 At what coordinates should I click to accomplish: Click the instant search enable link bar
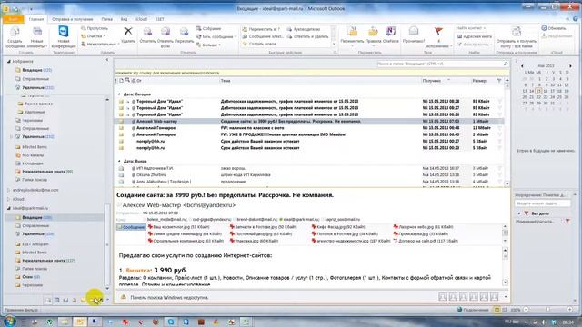pos(311,73)
